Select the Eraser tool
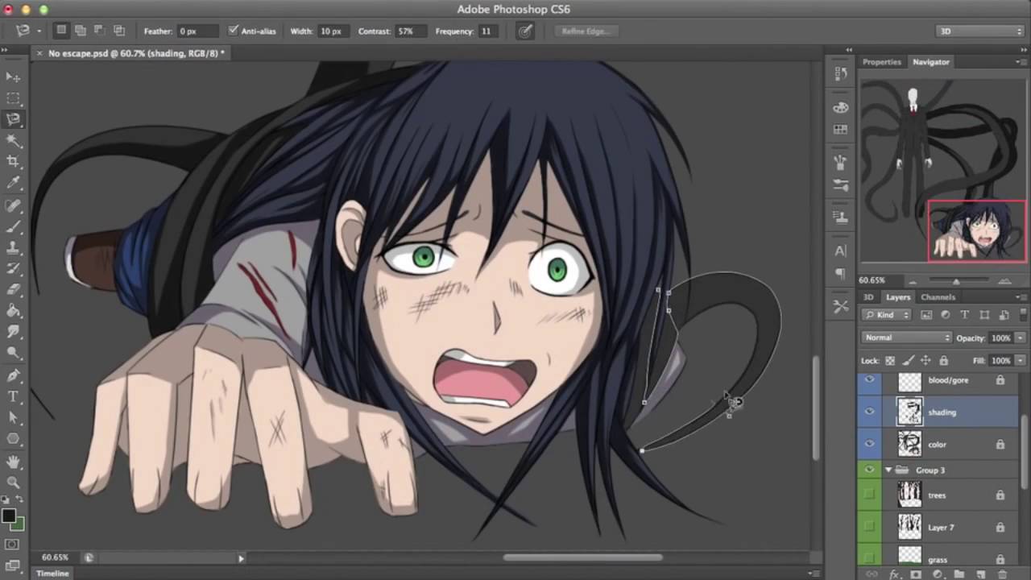The width and height of the screenshot is (1031, 580). (14, 290)
